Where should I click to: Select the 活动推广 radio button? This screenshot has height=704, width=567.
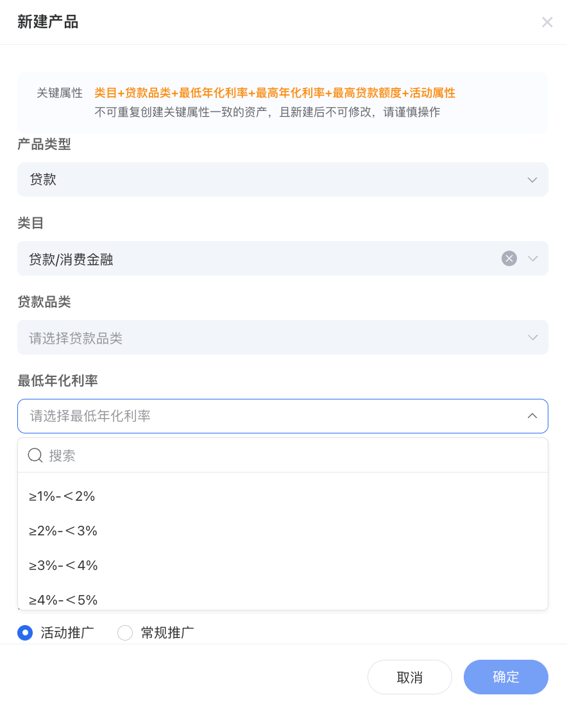[x=25, y=633]
